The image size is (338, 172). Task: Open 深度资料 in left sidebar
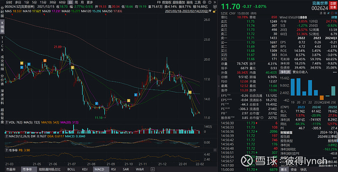(x=3, y=97)
